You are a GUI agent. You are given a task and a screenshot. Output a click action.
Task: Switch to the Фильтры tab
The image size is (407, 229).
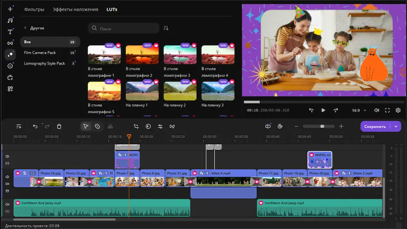point(34,10)
